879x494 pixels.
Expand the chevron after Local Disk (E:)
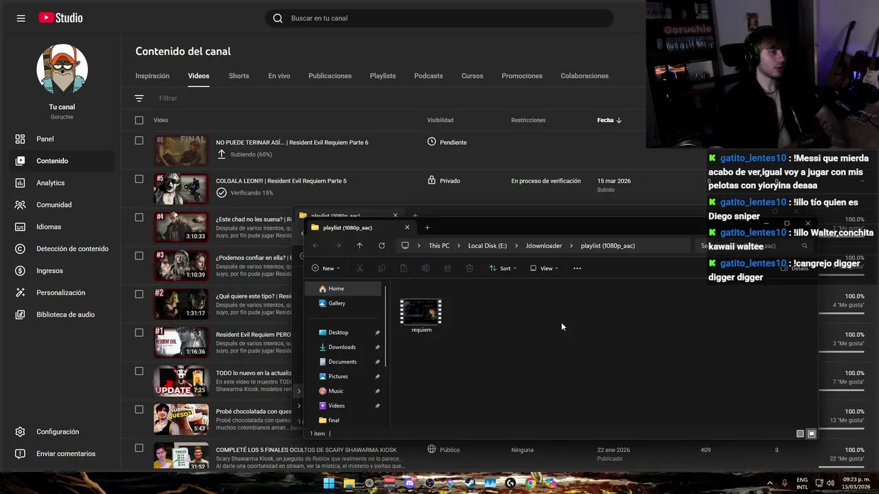[x=516, y=246]
